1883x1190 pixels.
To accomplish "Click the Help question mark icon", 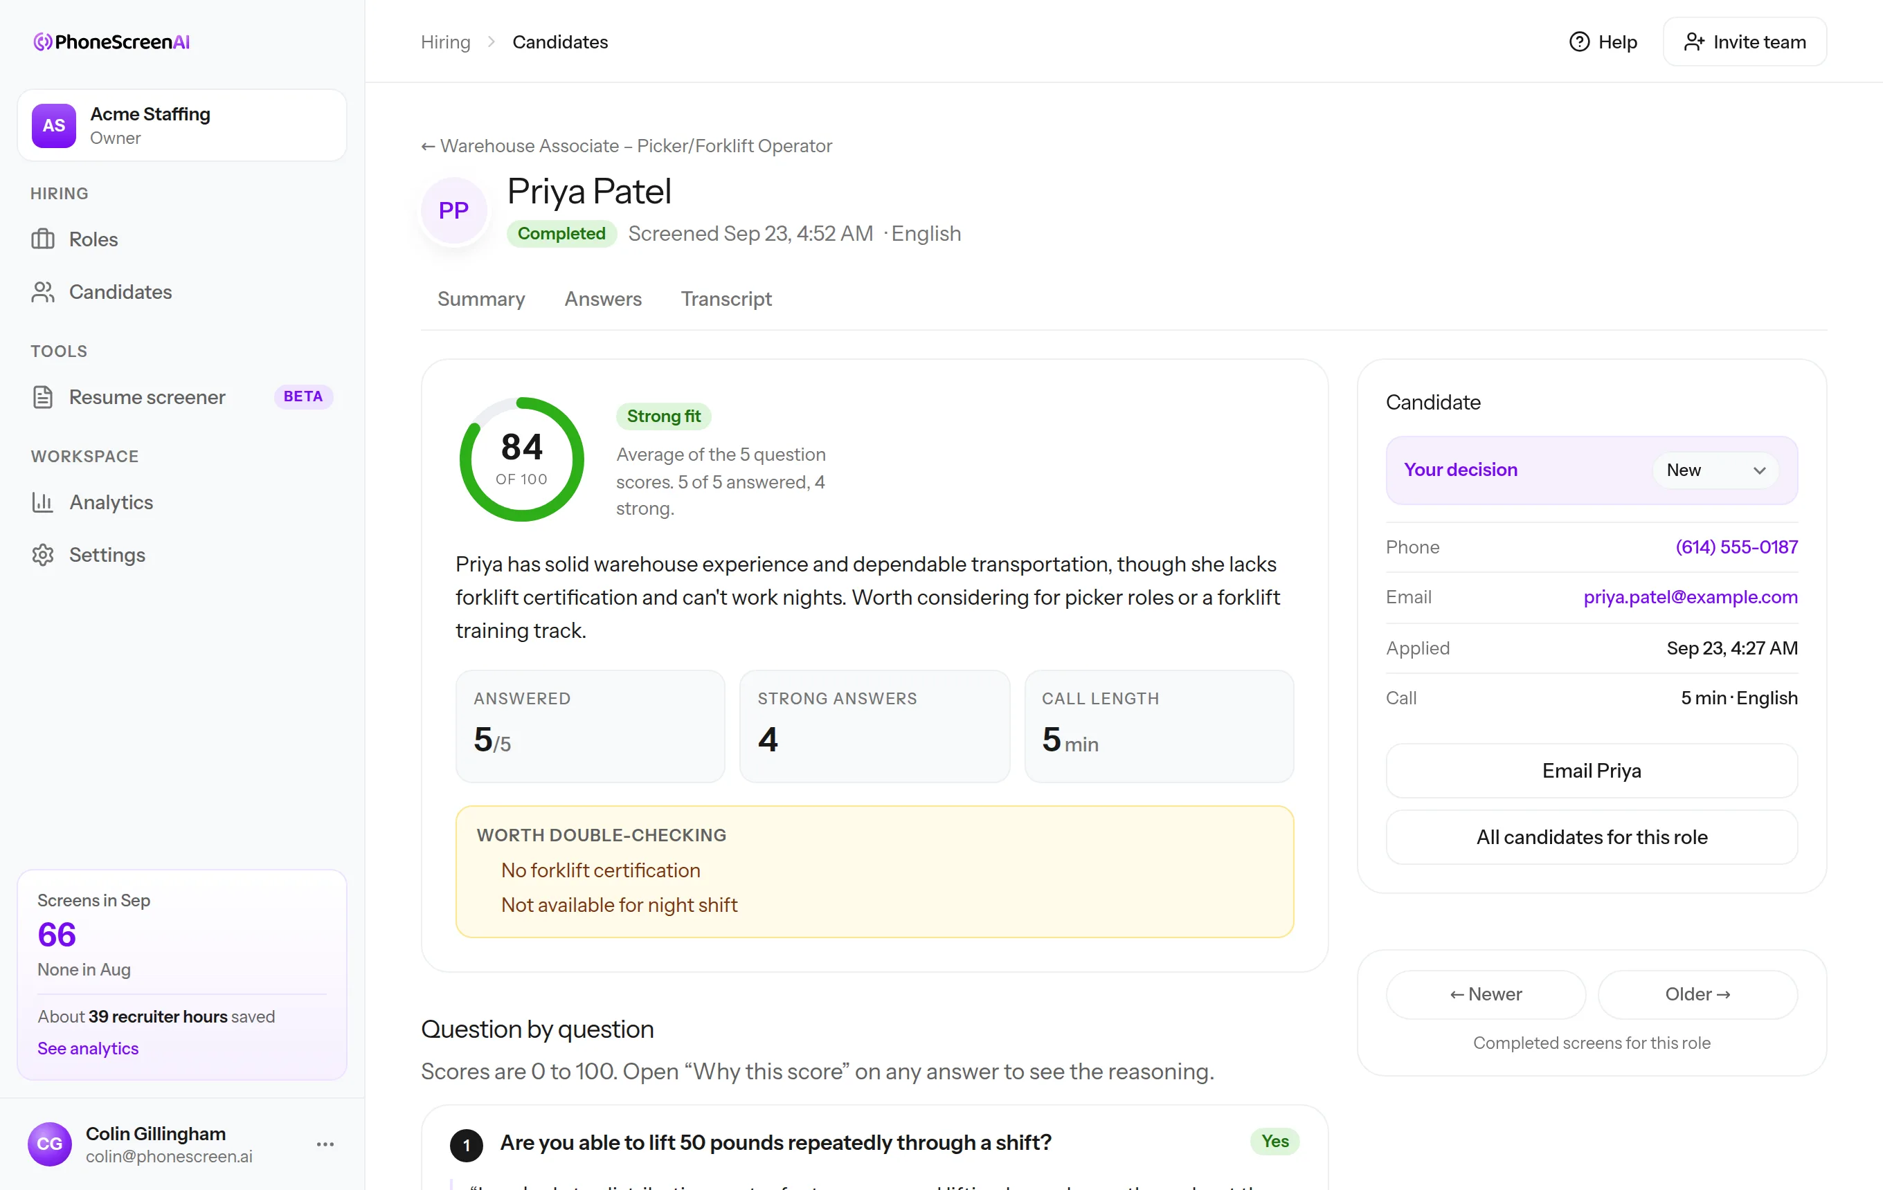I will pyautogui.click(x=1579, y=42).
